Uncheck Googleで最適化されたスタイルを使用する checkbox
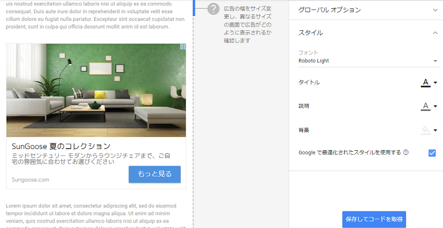Screen dimensions: 443x228 (432, 153)
